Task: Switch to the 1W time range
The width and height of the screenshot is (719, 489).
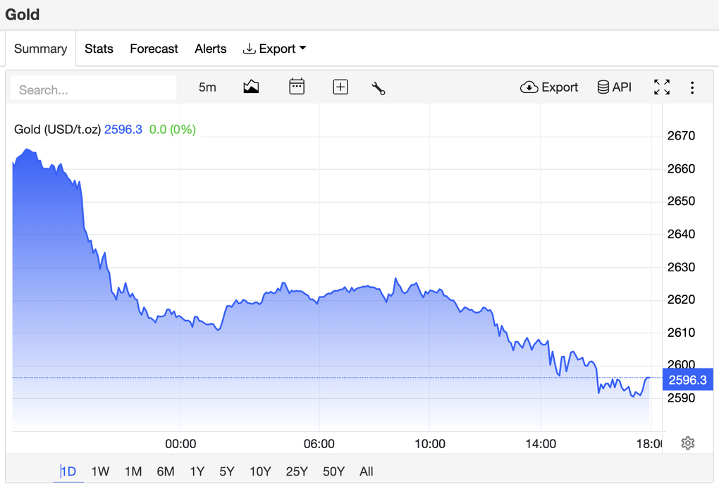Action: point(99,471)
